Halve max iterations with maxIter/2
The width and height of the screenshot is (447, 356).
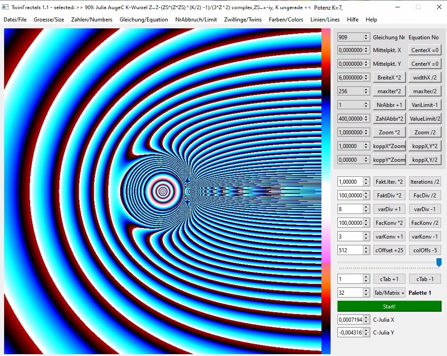(x=425, y=91)
